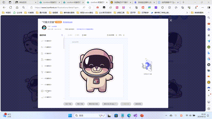Open the author's profile name link
The image size is (212, 119).
[54, 26]
